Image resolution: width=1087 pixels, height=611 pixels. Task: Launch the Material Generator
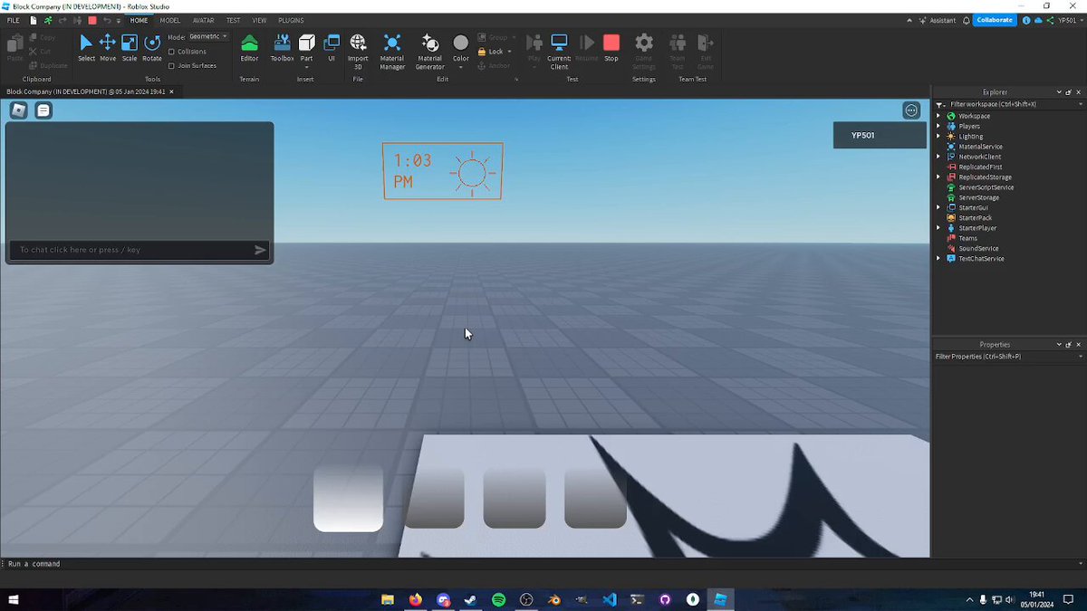(x=430, y=52)
